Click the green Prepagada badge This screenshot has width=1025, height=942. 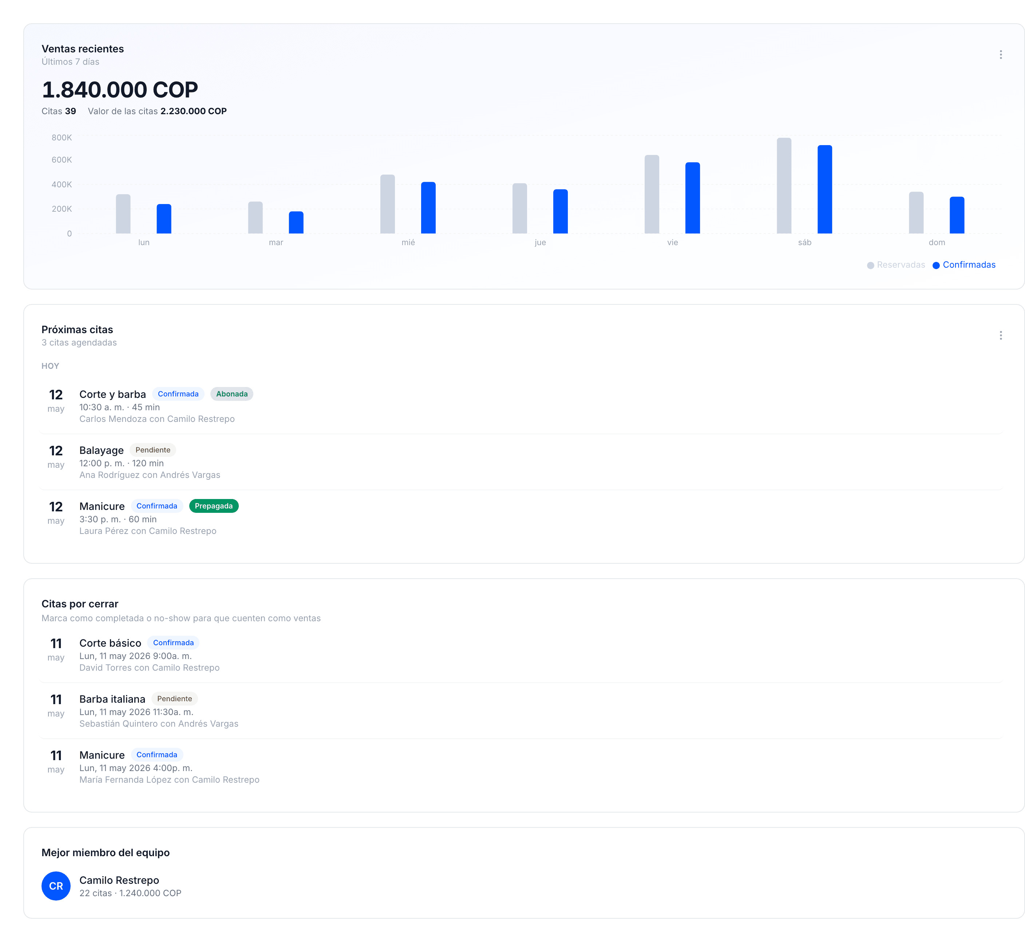point(213,506)
